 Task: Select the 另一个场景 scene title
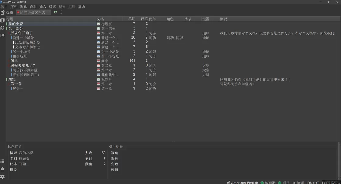[x=22, y=52]
